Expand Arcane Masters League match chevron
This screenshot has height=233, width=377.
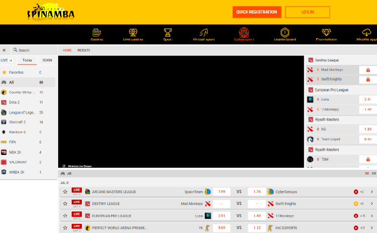coord(372,192)
